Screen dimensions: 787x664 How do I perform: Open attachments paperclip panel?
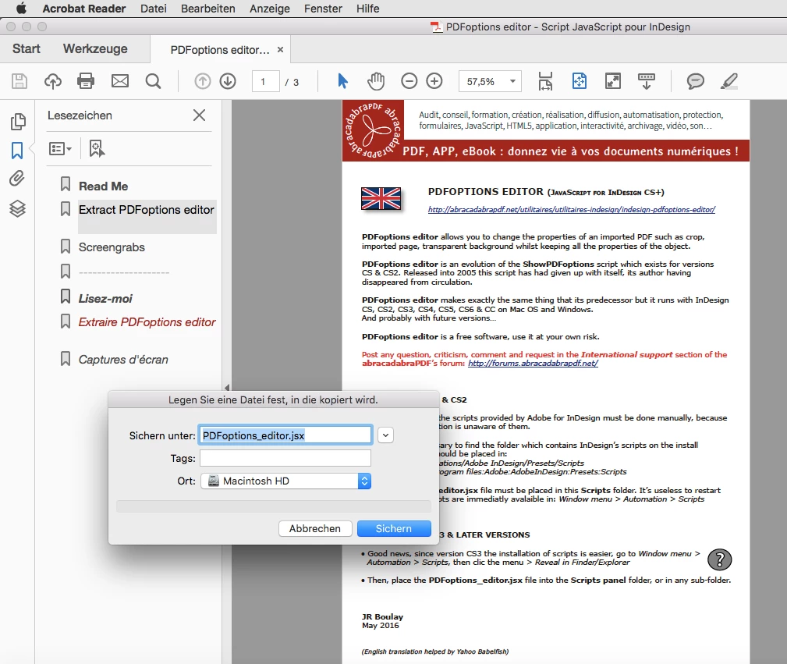tap(17, 179)
